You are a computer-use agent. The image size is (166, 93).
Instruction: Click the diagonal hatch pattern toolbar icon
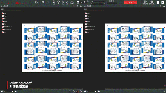63,2
